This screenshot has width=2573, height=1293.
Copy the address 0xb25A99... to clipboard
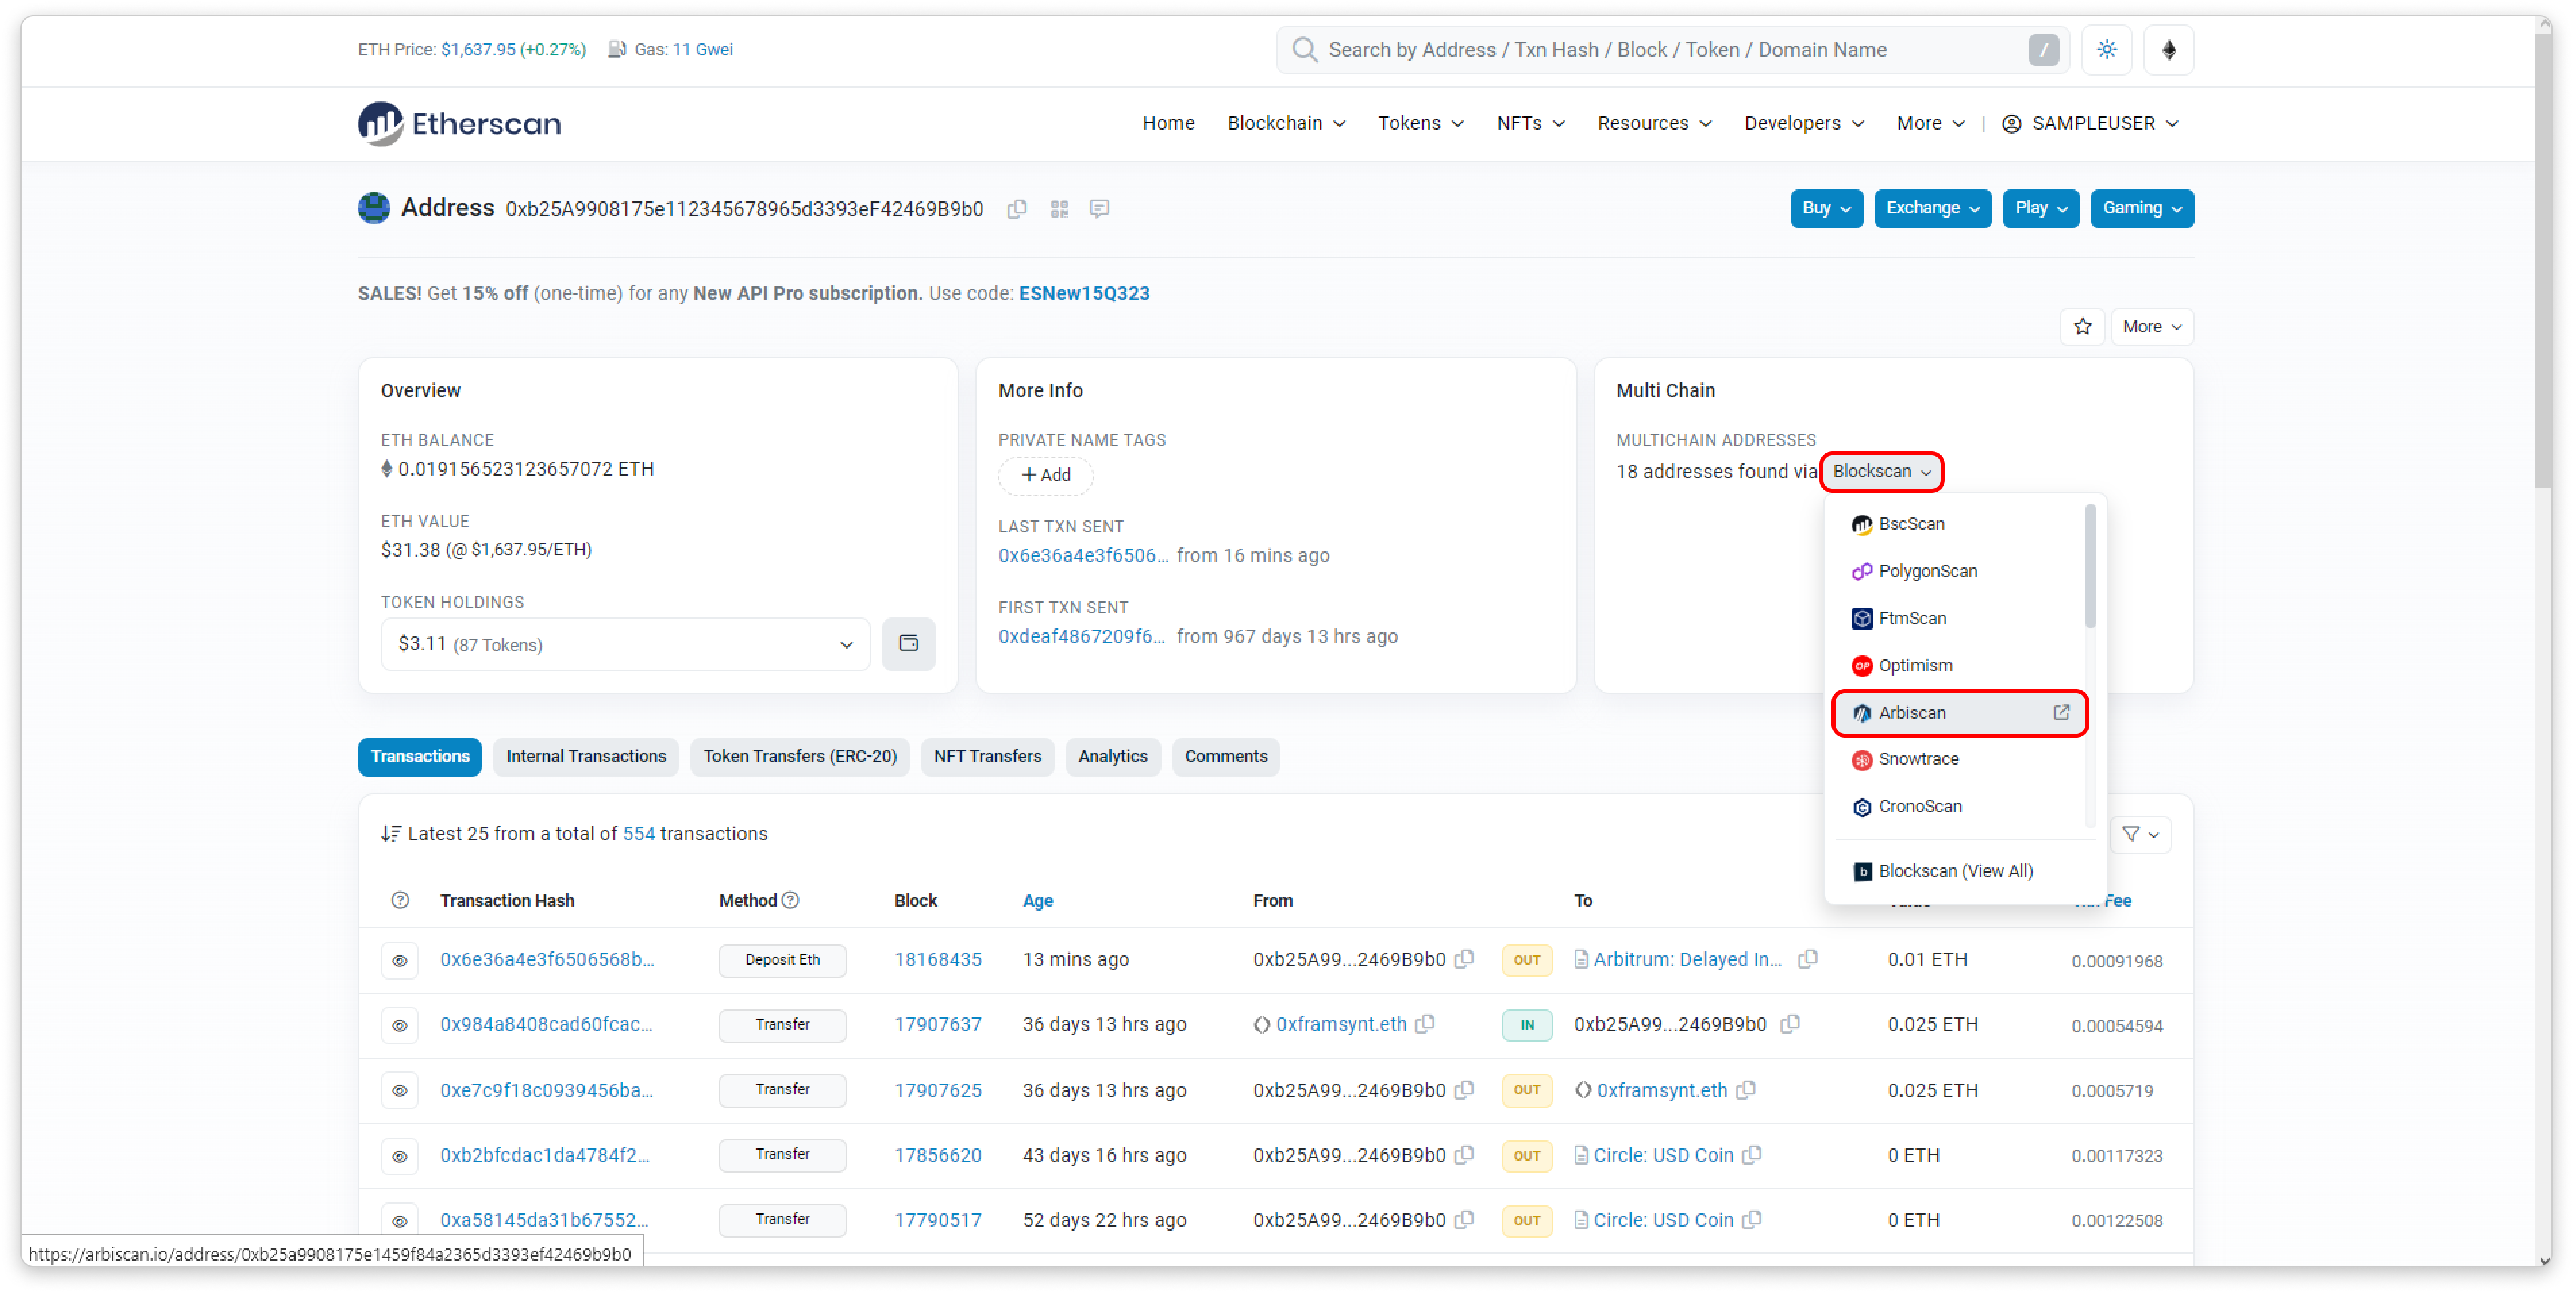[x=1017, y=209]
